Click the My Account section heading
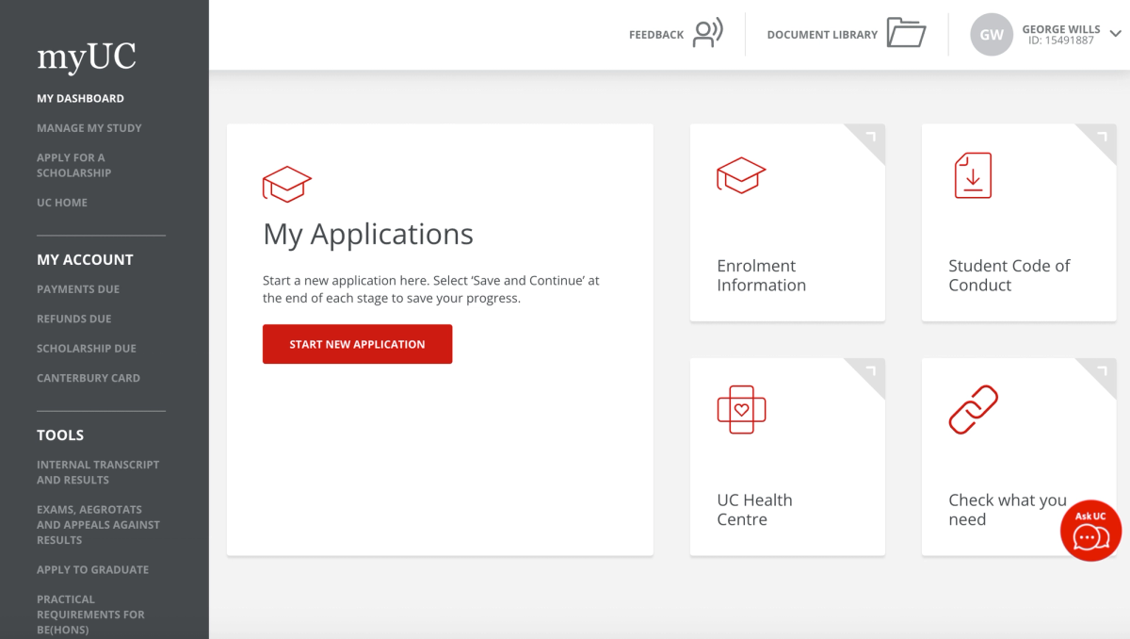1130x639 pixels. [85, 260]
